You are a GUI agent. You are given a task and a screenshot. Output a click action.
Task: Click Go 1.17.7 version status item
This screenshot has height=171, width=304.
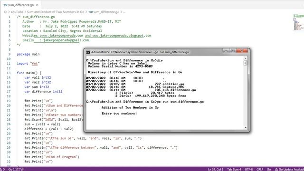coord(16,169)
